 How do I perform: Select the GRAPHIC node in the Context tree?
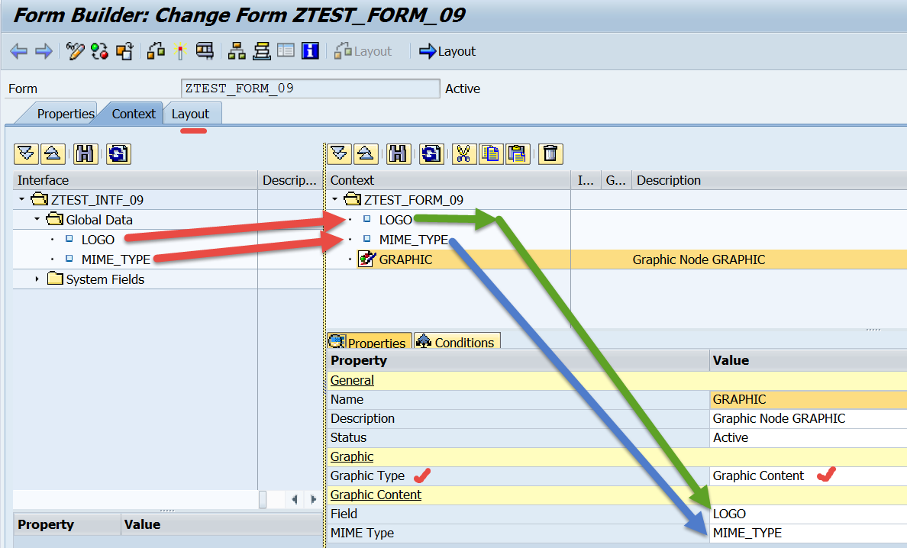point(406,259)
